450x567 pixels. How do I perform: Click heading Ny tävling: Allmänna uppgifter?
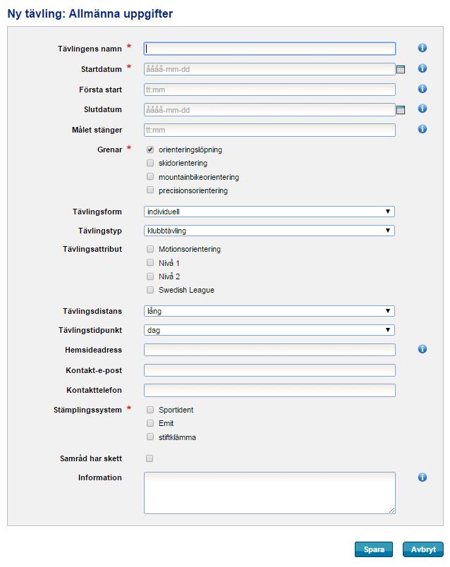coord(90,13)
